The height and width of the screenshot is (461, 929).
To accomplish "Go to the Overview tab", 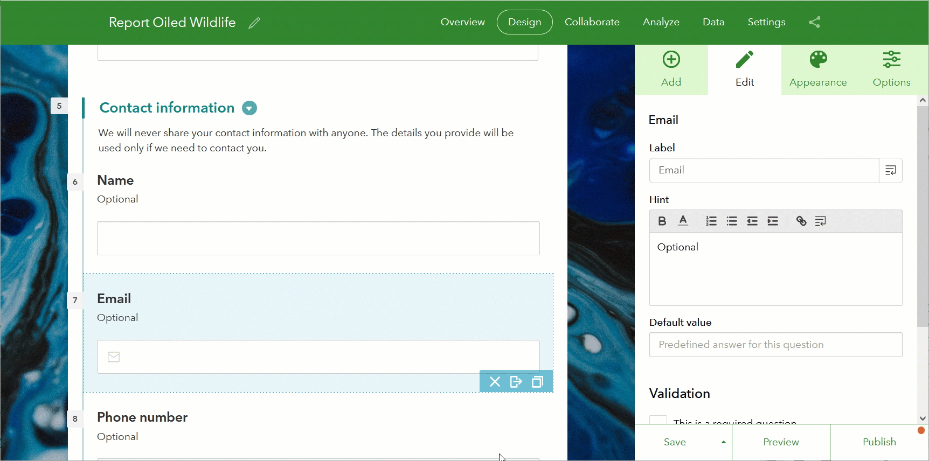I will [x=462, y=22].
